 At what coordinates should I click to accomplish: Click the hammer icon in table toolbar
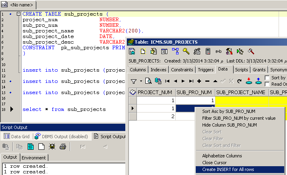[x=251, y=52]
